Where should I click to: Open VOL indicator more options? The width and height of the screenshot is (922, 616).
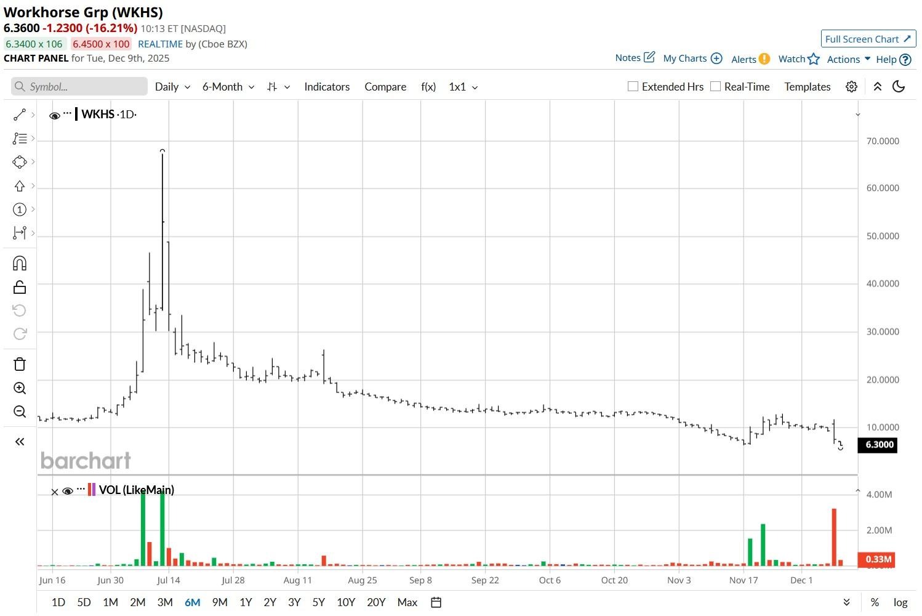(81, 489)
